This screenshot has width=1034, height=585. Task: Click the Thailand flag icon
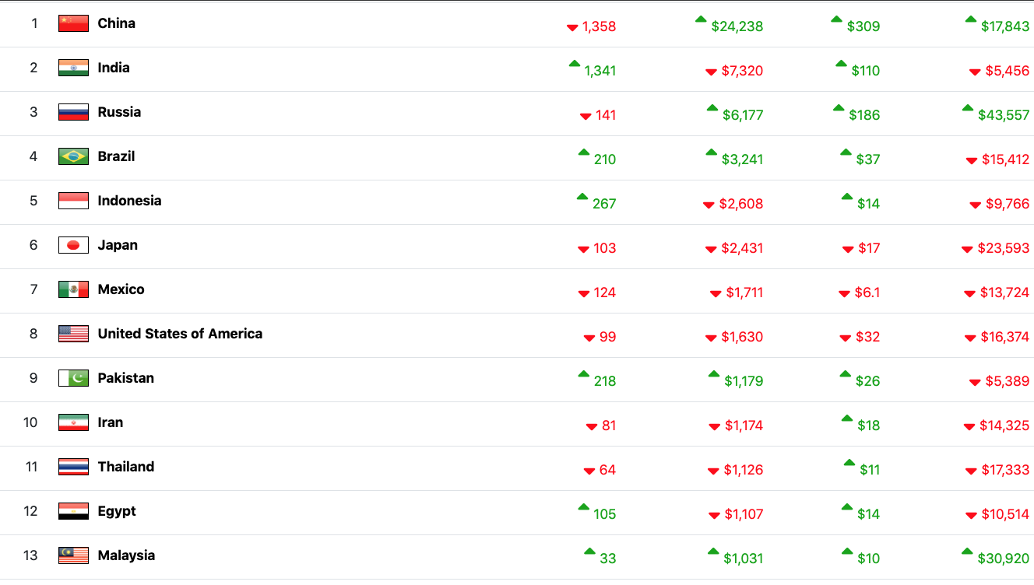pyautogui.click(x=73, y=467)
